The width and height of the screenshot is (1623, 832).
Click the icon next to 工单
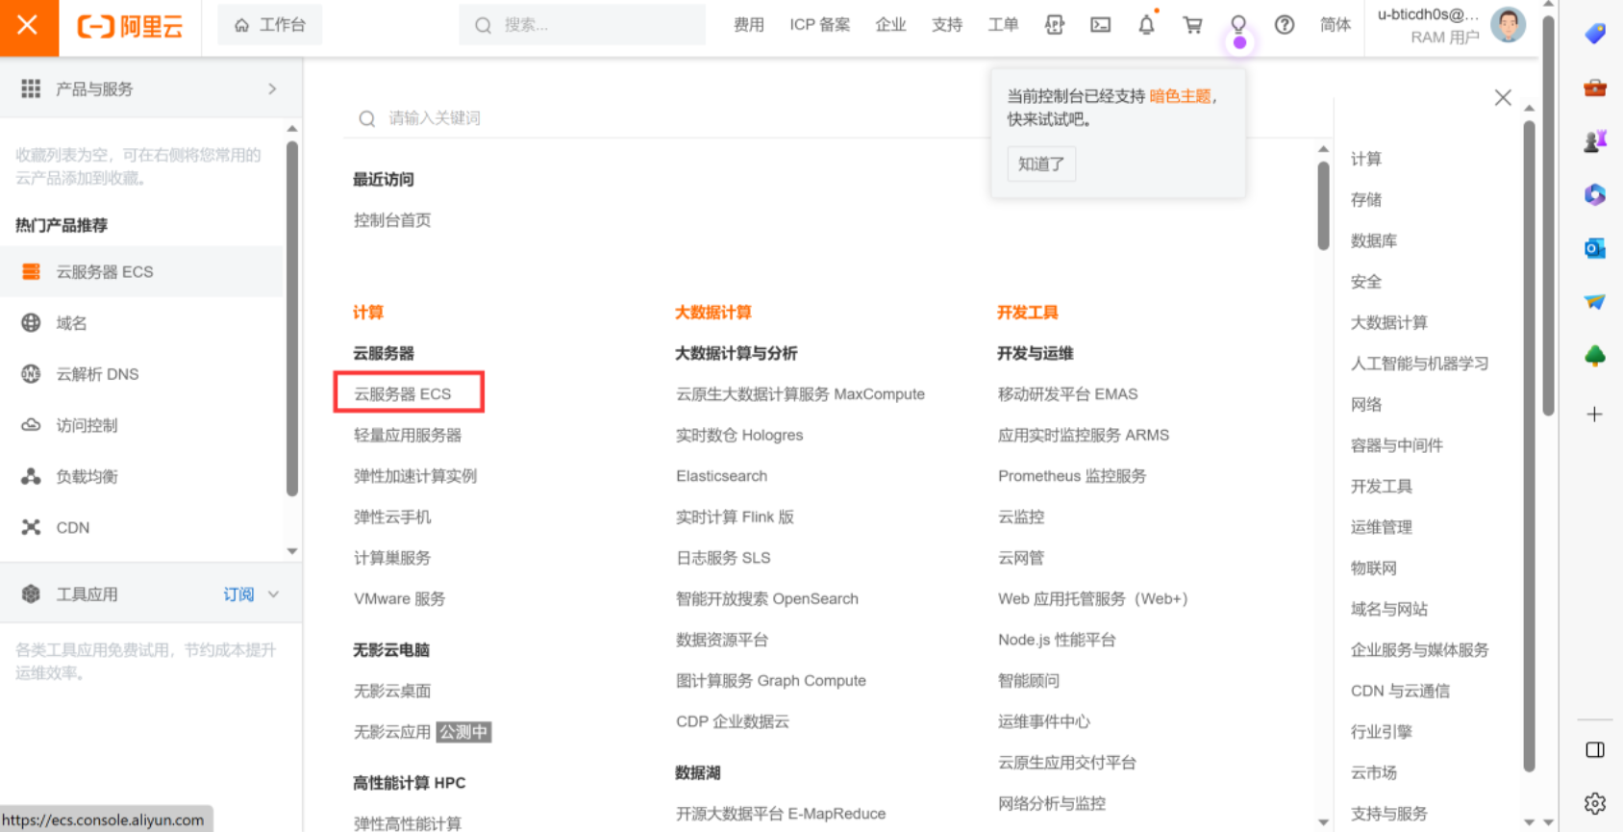pyautogui.click(x=1055, y=25)
